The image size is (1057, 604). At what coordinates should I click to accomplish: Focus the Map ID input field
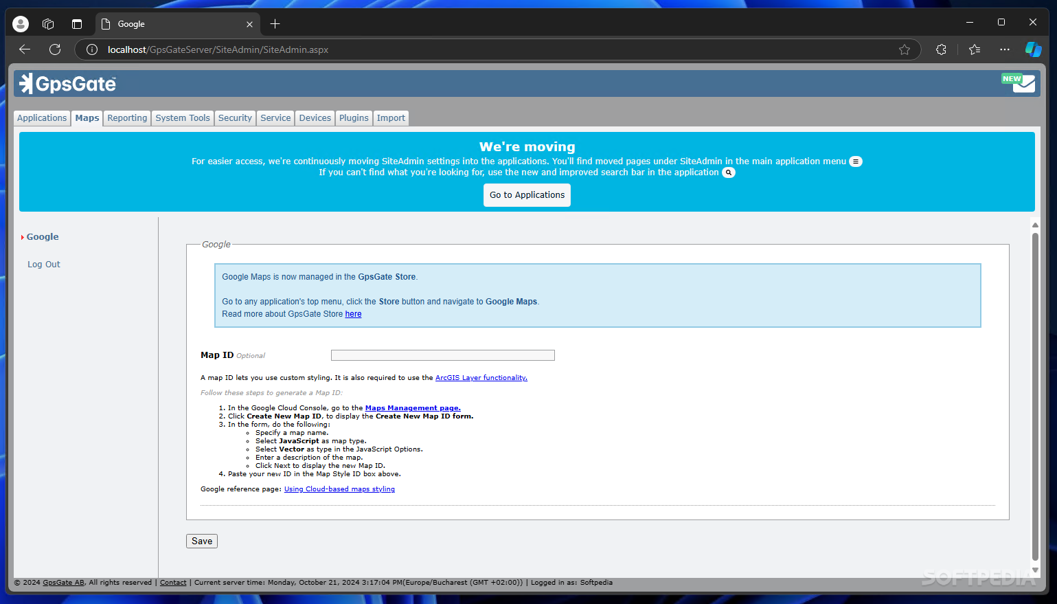pyautogui.click(x=443, y=355)
